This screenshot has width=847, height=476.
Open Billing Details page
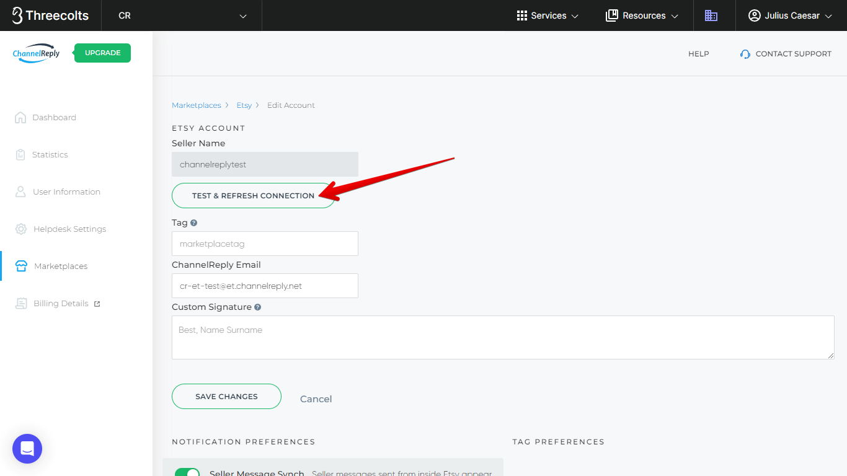(61, 303)
